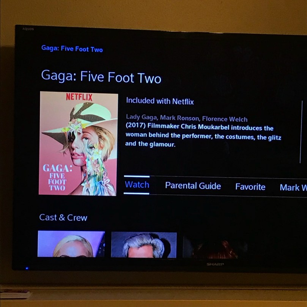Click the blue power indicator light
The height and width of the screenshot is (307, 307).
click(27, 268)
